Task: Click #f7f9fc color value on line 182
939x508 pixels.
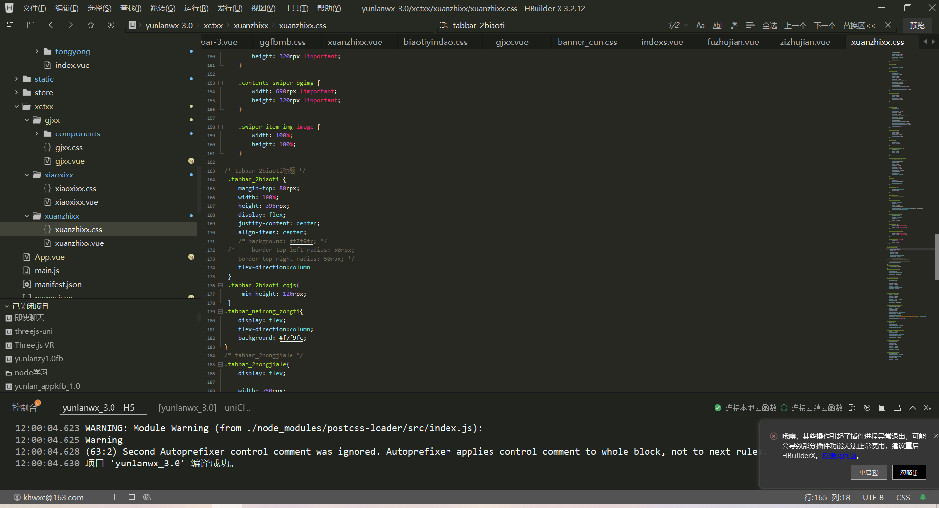Action: click(292, 338)
